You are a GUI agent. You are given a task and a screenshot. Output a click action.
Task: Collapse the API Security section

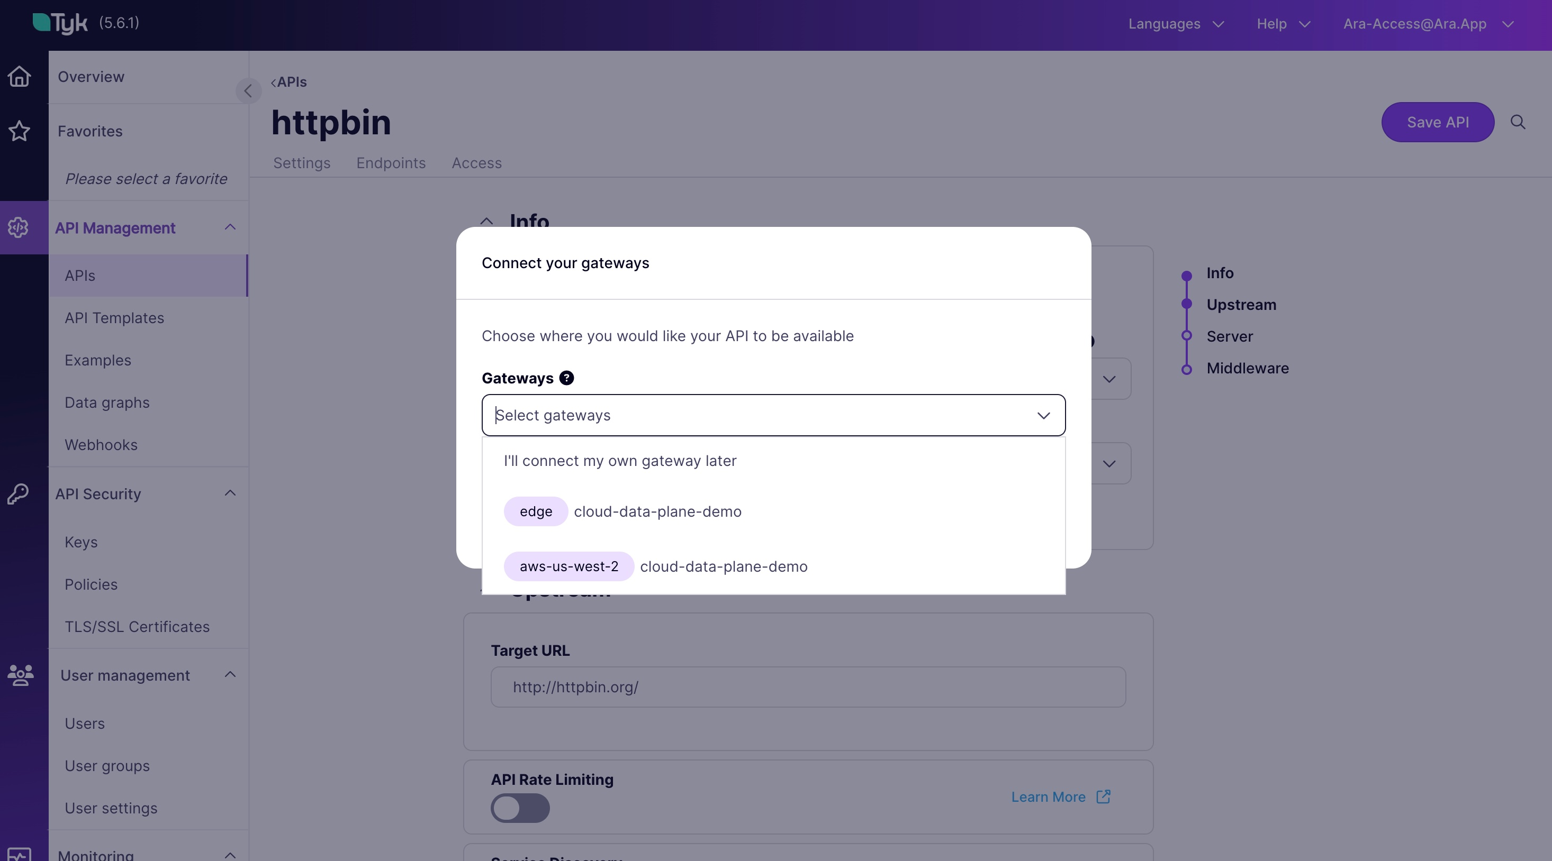pos(230,493)
